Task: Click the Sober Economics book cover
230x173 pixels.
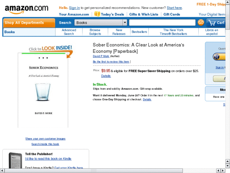Action: click(x=43, y=90)
